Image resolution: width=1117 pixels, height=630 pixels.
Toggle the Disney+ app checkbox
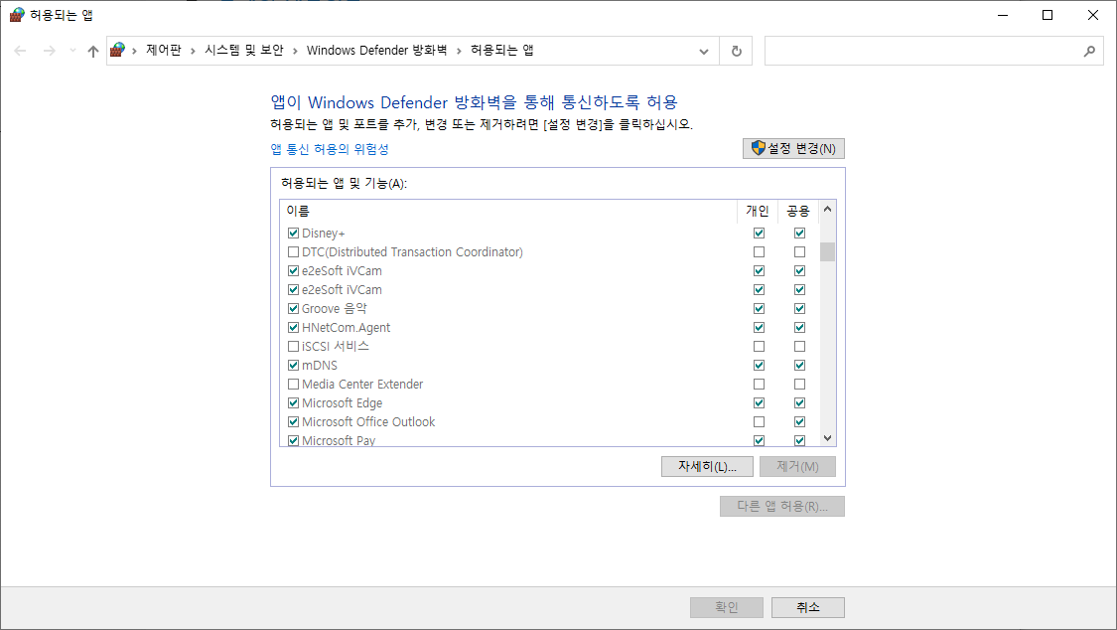tap(294, 234)
